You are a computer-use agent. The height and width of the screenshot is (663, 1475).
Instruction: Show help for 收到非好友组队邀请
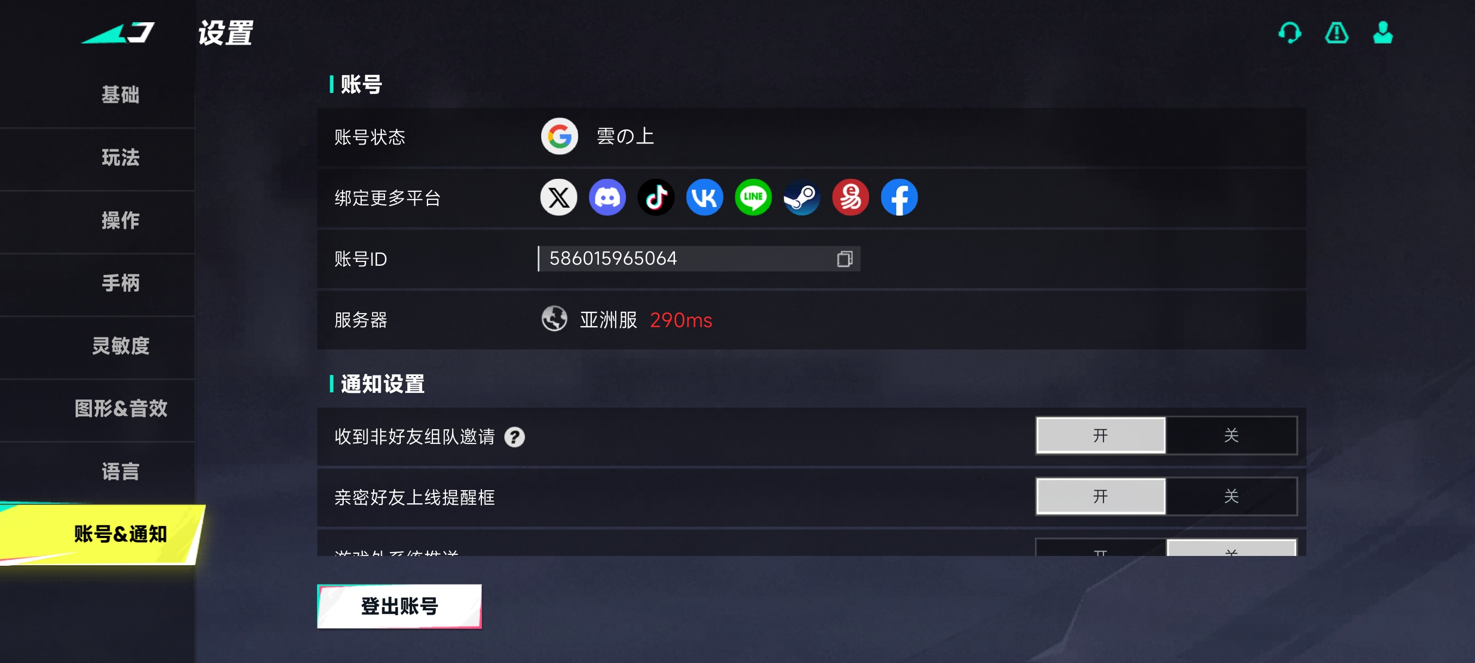[514, 437]
